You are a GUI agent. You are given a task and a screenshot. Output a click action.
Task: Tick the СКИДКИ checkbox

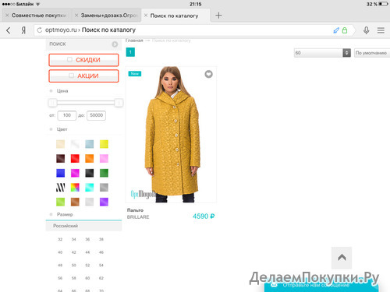[69, 60]
